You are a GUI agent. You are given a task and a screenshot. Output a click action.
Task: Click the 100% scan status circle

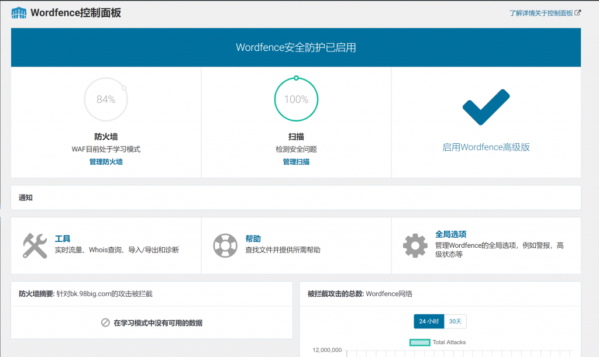[296, 99]
